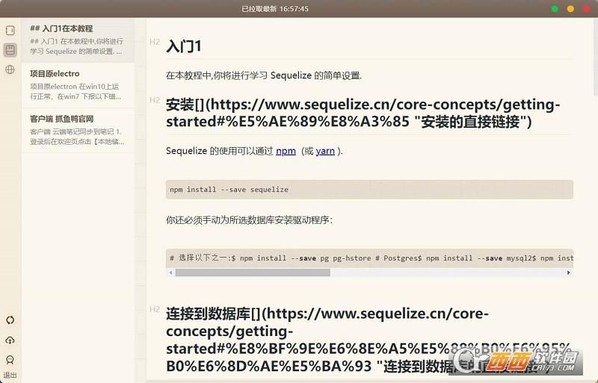The height and width of the screenshot is (383, 598).
Task: Click the 退出 logout label
Action: point(10,375)
